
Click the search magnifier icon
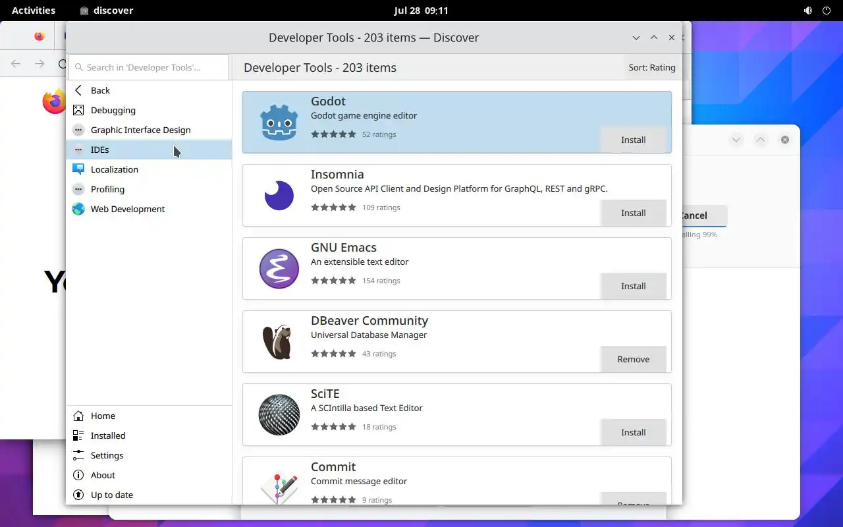pyautogui.click(x=79, y=67)
